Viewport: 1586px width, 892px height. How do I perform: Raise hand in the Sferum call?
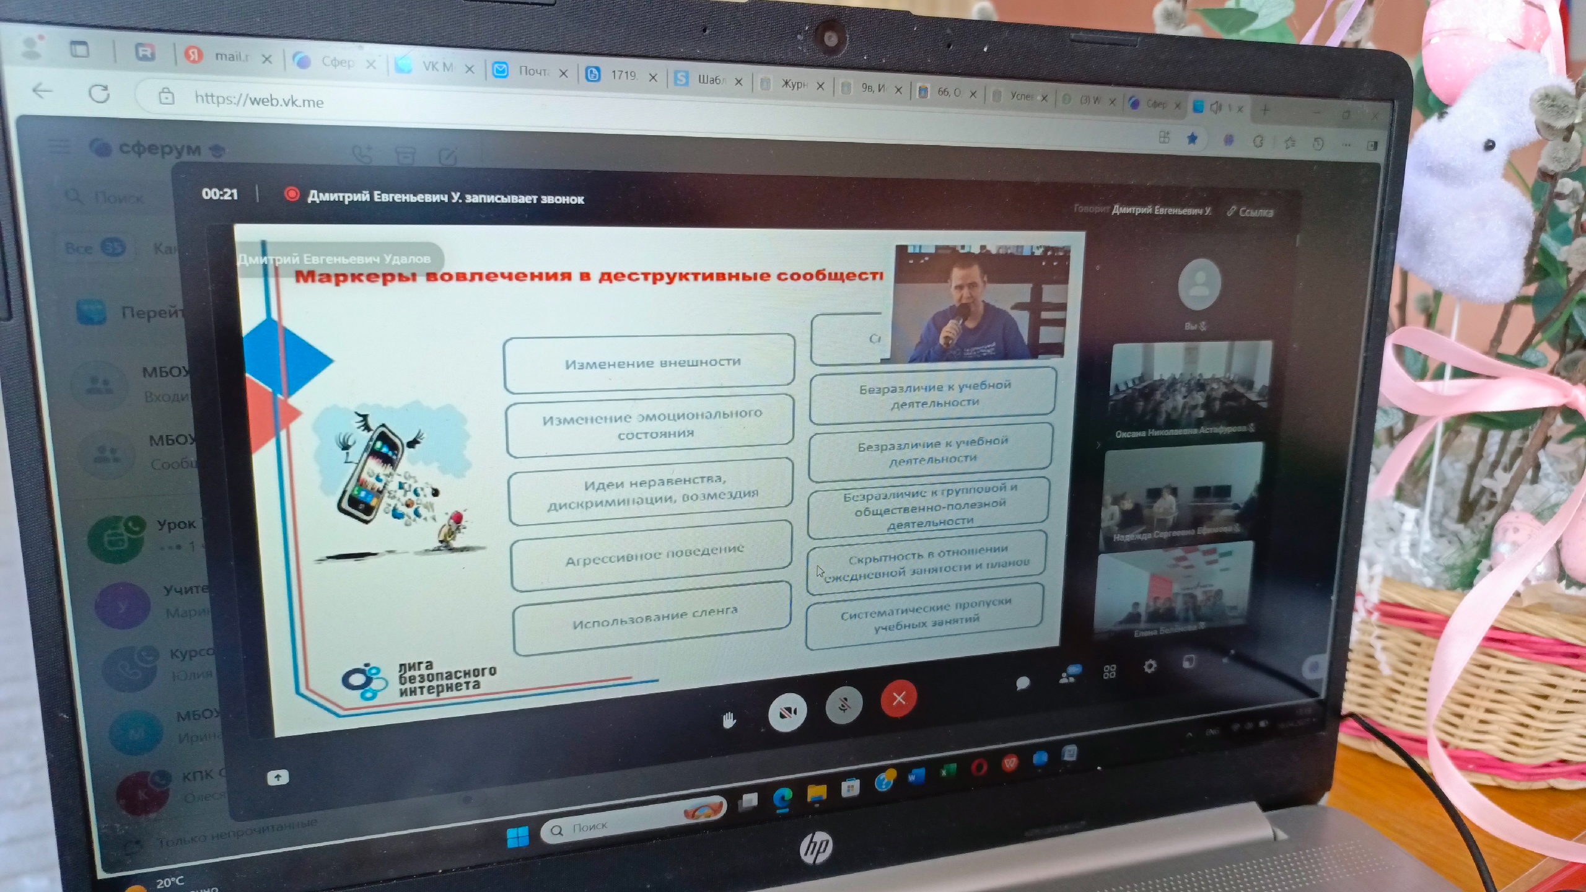[x=729, y=720]
